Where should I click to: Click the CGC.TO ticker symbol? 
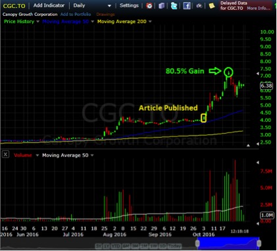14,6
